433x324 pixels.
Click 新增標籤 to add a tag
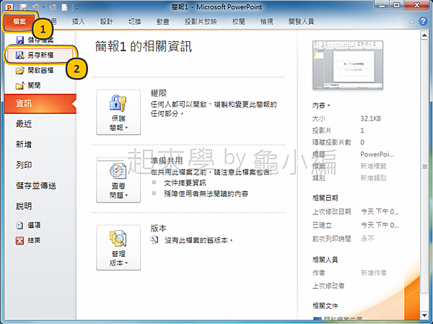[x=373, y=166]
